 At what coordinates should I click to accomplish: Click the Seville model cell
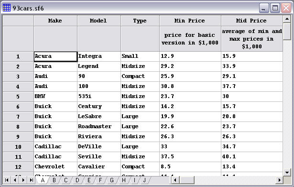[99, 157]
